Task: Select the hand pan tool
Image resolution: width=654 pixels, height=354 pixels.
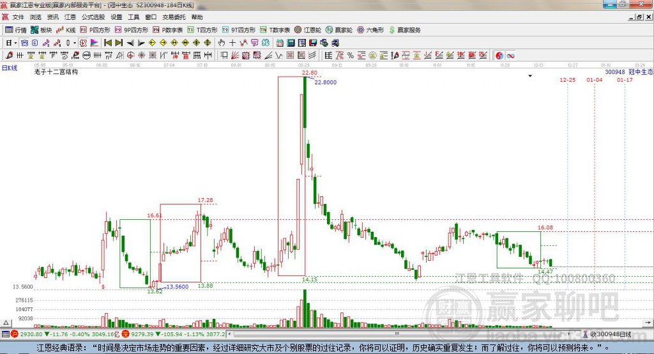Action: 222,43
